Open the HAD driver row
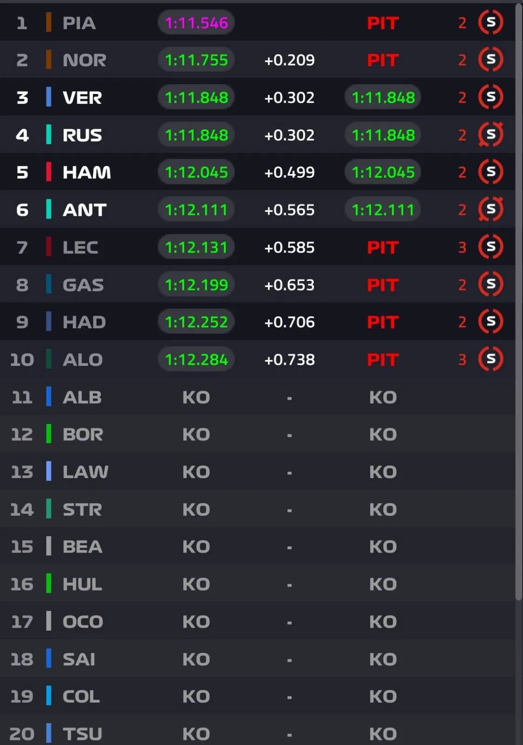 [258, 322]
